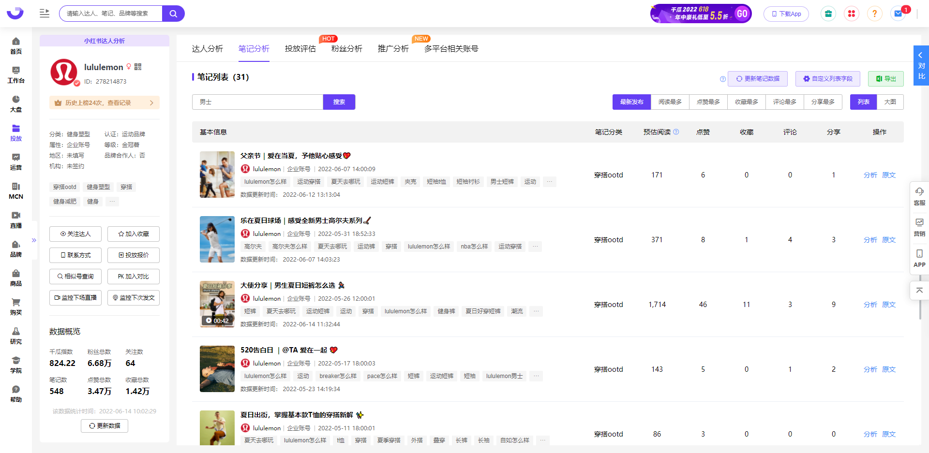Click the 618 promotion GO banner
Viewport: 929px width, 453px height.
point(701,14)
